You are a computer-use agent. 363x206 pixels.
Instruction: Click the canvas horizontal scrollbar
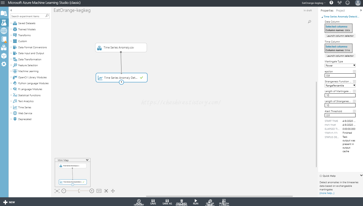[x=219, y=196]
